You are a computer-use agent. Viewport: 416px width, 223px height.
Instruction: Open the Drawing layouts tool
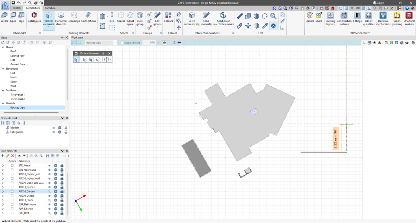click(330, 17)
